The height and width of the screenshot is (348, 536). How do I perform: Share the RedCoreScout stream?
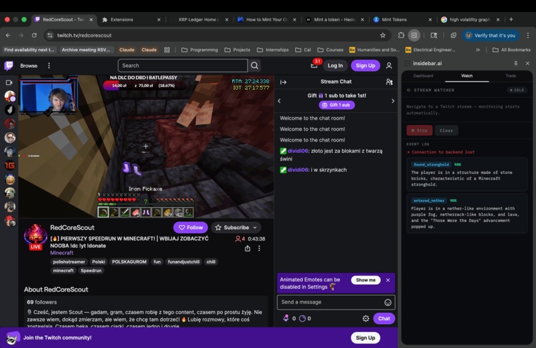(247, 248)
